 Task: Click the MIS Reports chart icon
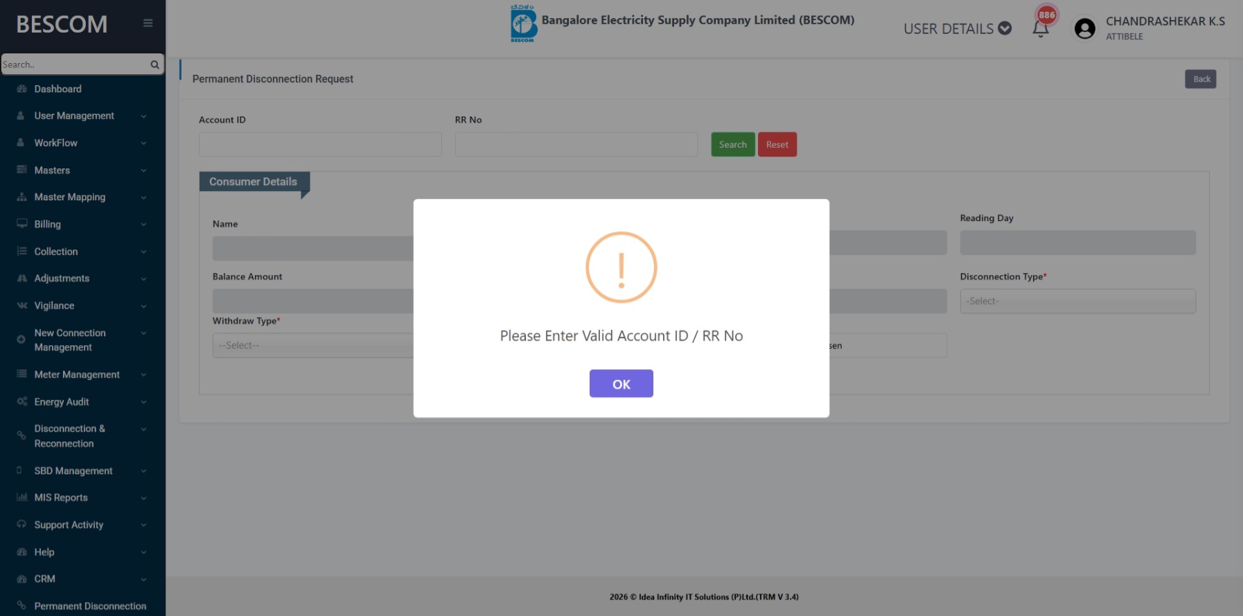pos(21,497)
